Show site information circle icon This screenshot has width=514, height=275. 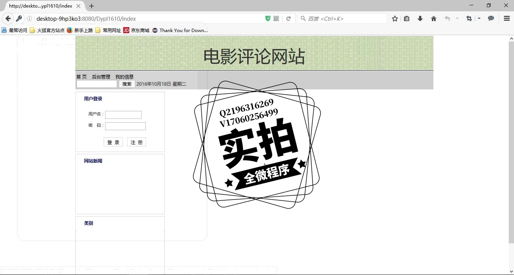(x=29, y=18)
